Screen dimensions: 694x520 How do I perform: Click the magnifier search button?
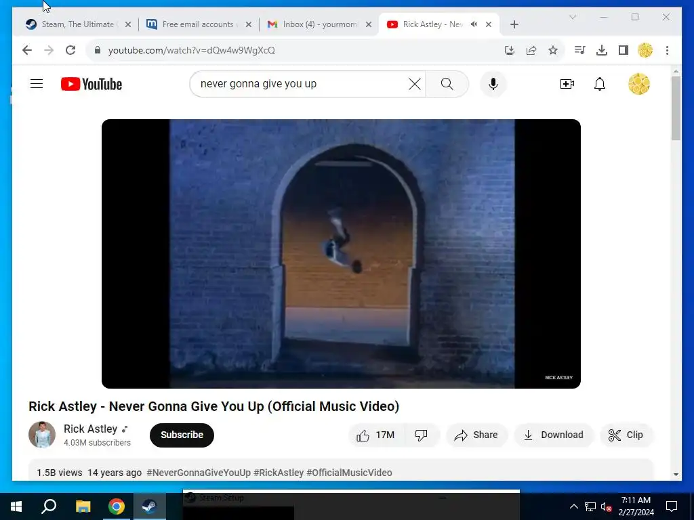(447, 84)
